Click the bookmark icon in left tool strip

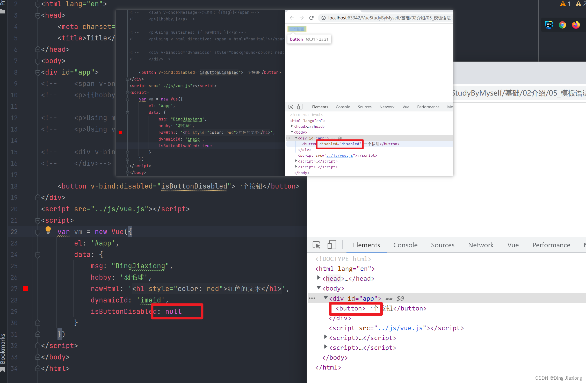click(x=3, y=369)
